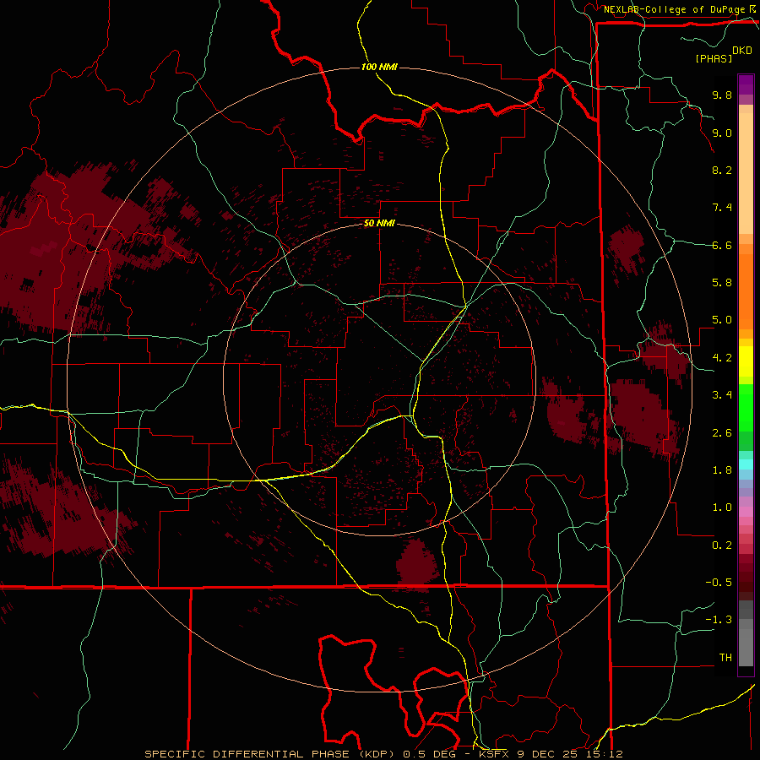The height and width of the screenshot is (760, 760).
Task: Pick the bright green band near 3.4
Action: 746,407
